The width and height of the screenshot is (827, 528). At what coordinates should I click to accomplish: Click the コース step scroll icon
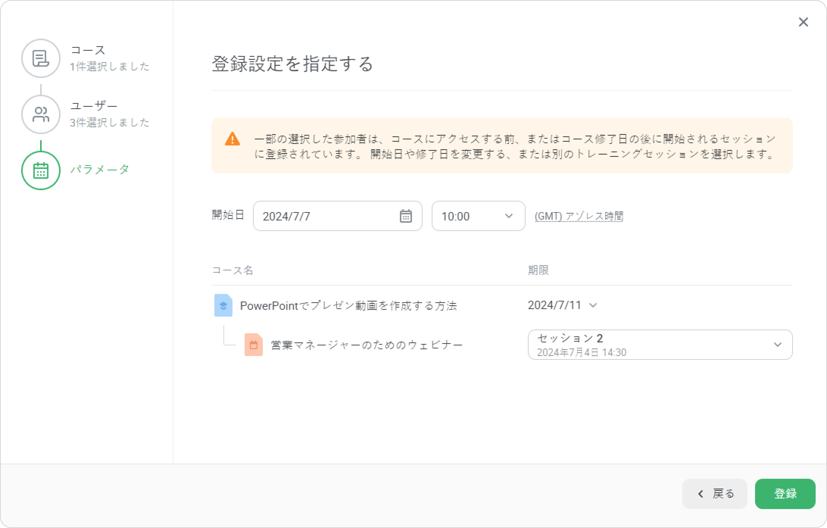pos(41,58)
